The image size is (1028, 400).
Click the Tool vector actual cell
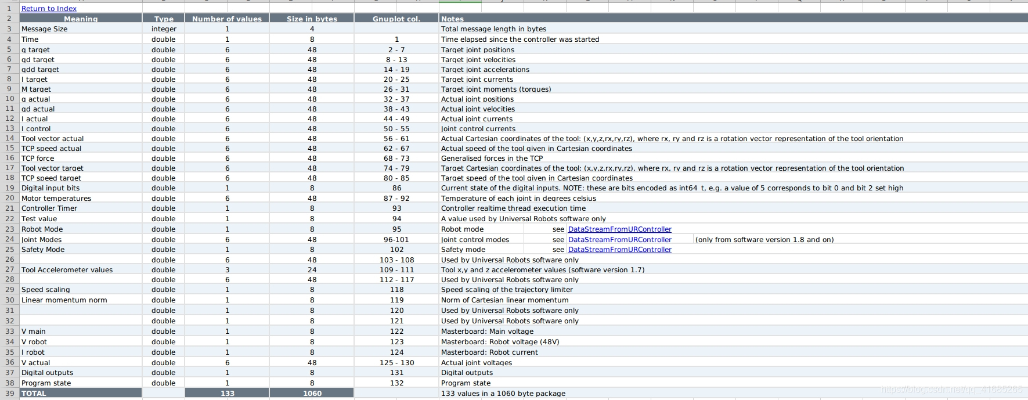[81, 139]
